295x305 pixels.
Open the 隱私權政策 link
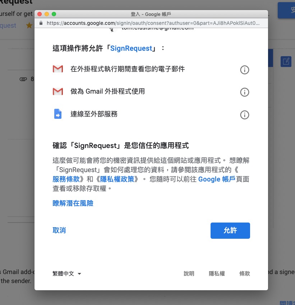117,179
